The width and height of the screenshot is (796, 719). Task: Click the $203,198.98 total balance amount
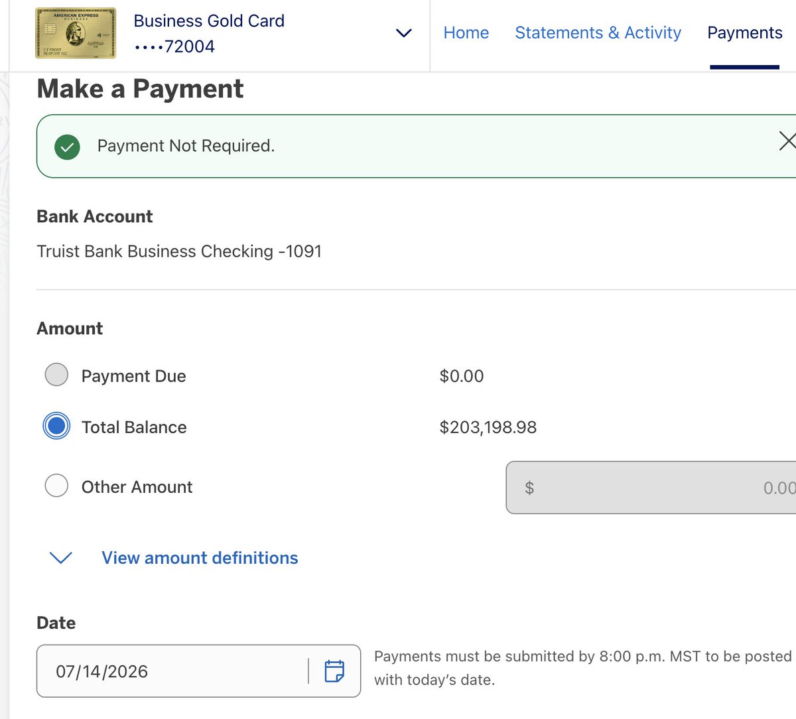tap(488, 427)
